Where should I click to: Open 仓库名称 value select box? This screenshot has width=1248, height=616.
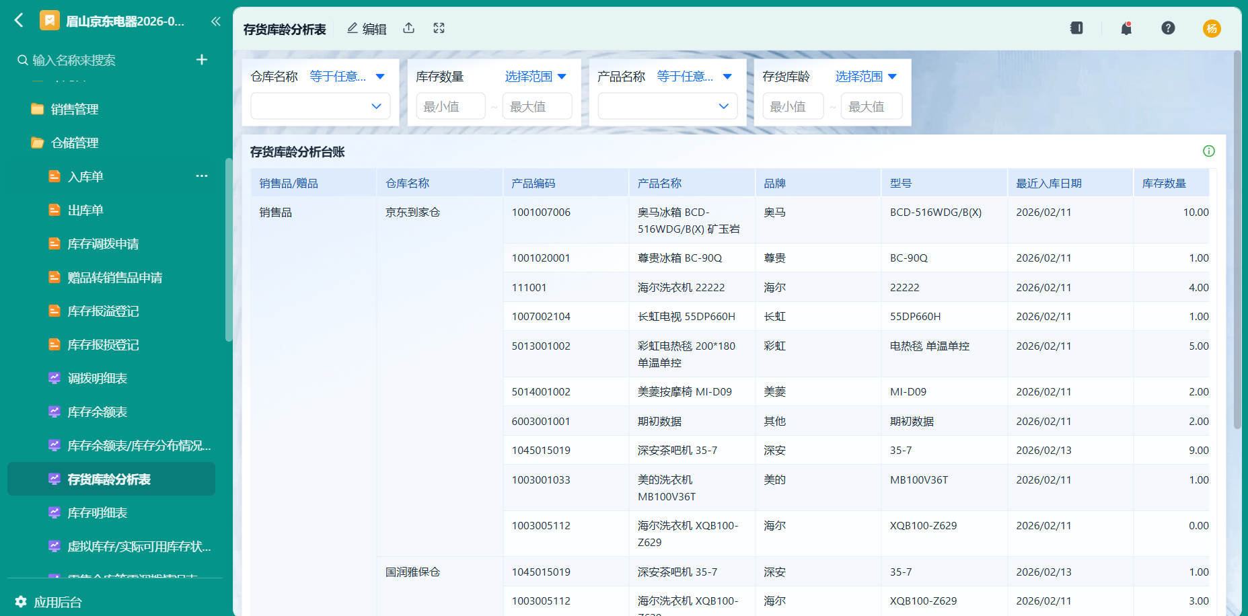pyautogui.click(x=320, y=106)
